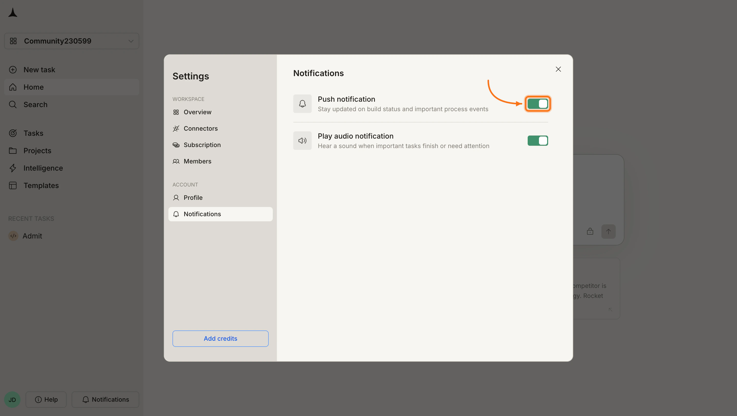Screen dimensions: 737x416
Task: Open the Admit recent task code icon
Action: (x=13, y=236)
